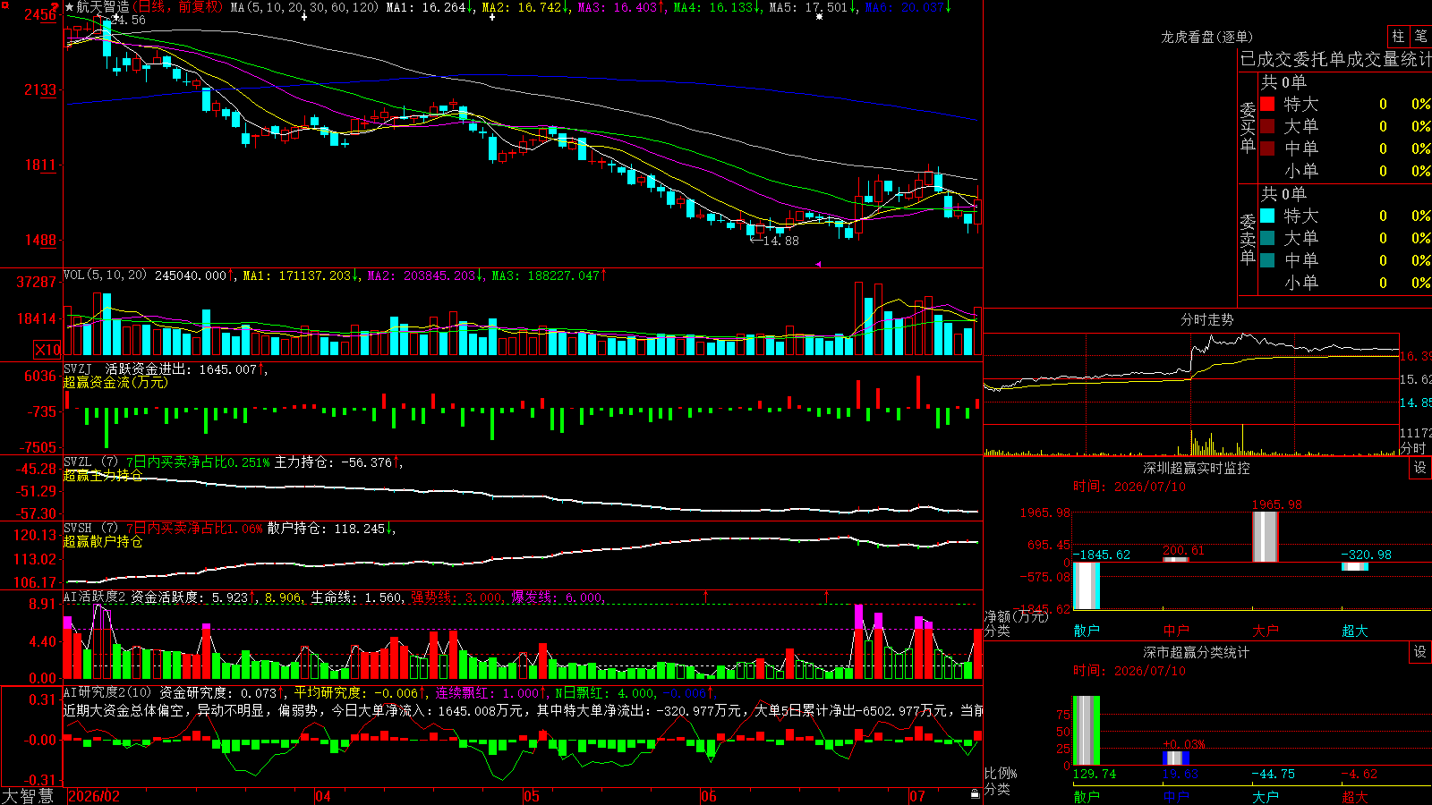
Task: Switch the 龙虎看盘 panel to 笔 mode
Action: [1421, 37]
